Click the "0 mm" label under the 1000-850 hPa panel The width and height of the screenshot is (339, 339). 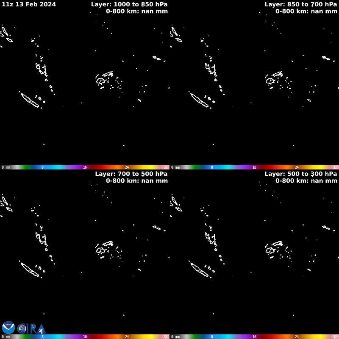coord(6,167)
